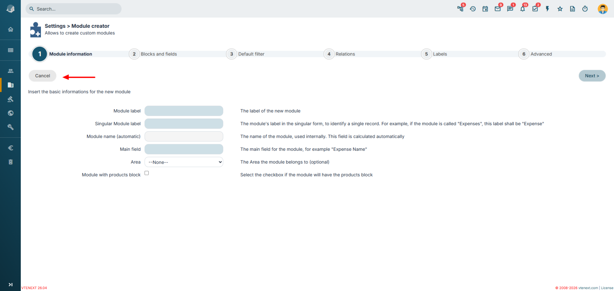Open the Area dropdown showing --None--

184,162
